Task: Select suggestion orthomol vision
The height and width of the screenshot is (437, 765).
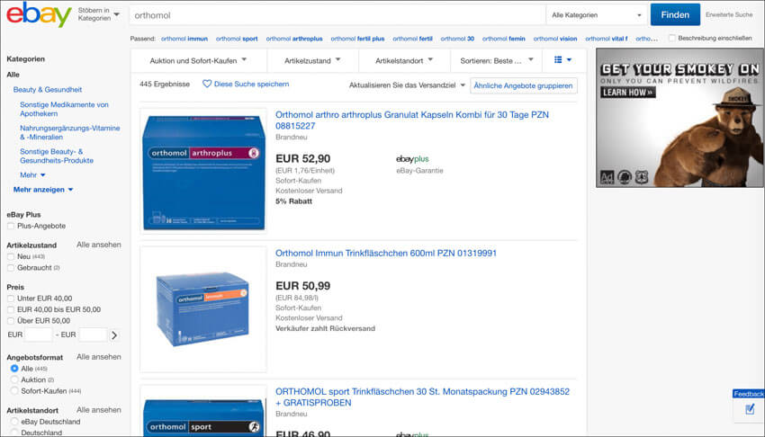Action: pyautogui.click(x=554, y=39)
